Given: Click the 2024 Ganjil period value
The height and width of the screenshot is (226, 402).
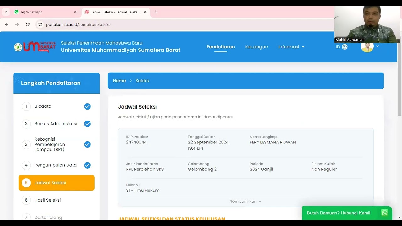Looking at the screenshot, I should [x=261, y=169].
